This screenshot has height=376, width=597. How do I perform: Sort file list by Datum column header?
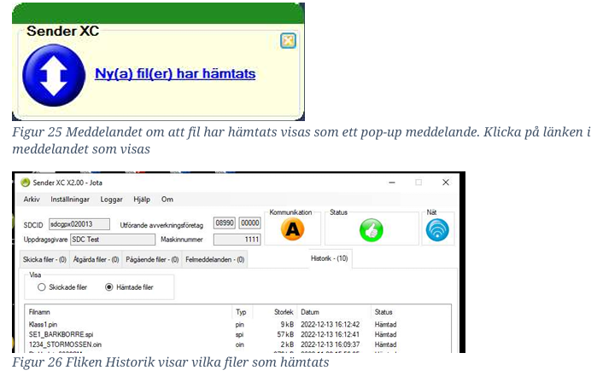click(x=310, y=312)
